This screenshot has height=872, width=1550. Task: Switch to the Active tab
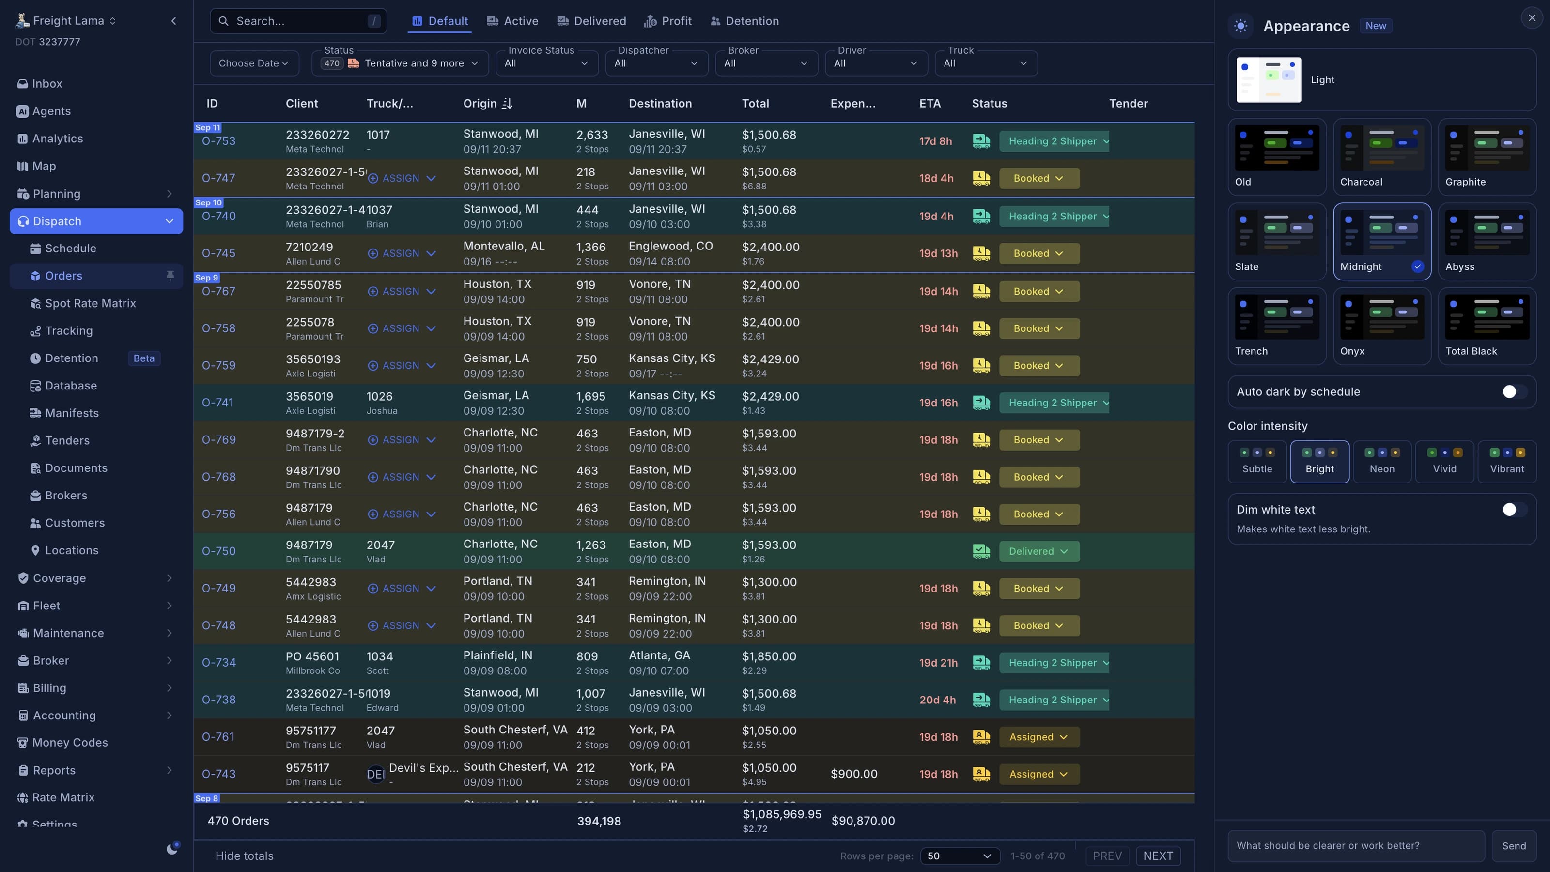pyautogui.click(x=512, y=21)
